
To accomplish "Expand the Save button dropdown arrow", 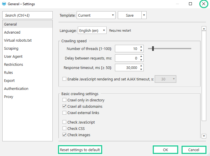I will pos(144,15).
